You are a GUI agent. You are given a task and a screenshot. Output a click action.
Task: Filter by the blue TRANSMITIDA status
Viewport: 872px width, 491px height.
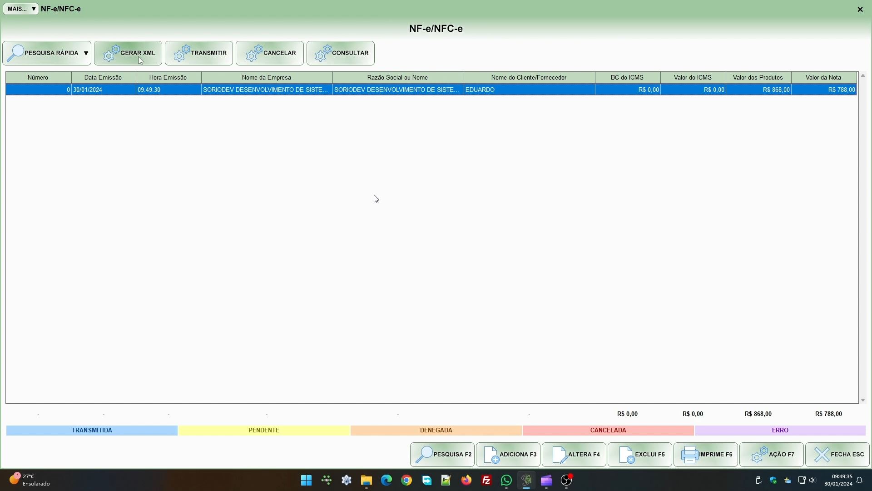92,430
